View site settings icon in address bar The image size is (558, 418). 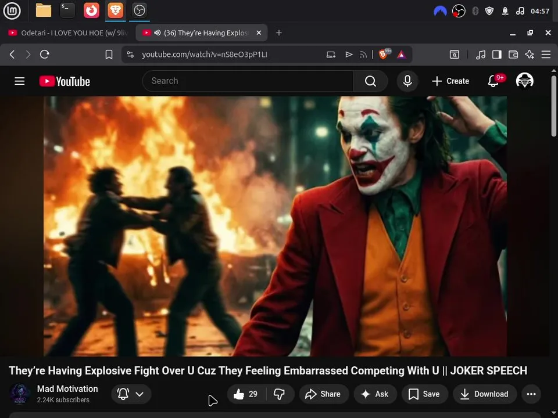point(130,55)
